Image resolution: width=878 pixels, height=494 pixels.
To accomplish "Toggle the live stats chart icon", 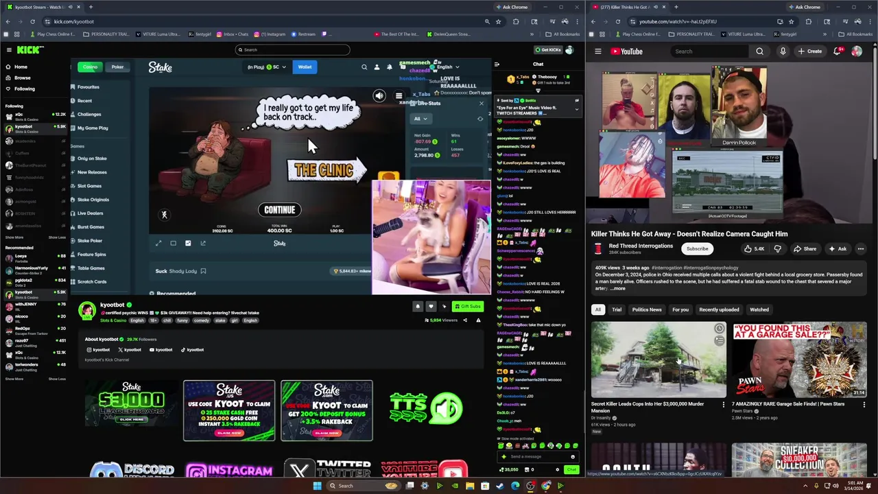I will 188,243.
